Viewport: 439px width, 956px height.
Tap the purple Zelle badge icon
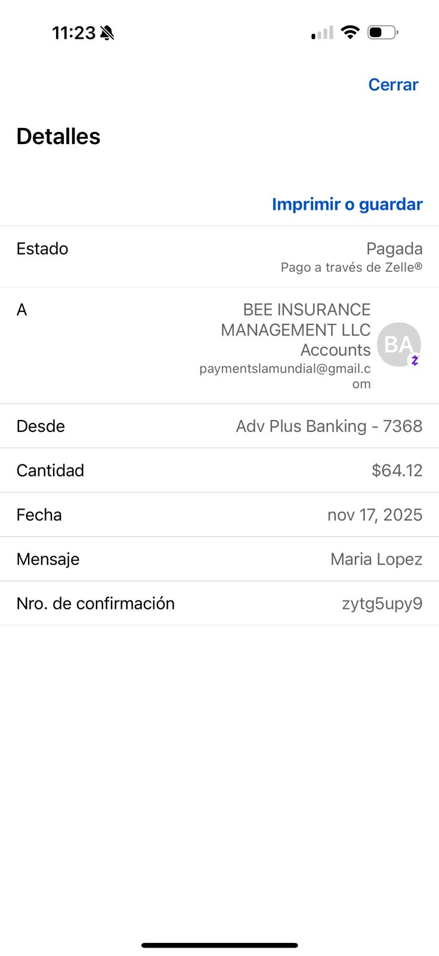coord(415,360)
